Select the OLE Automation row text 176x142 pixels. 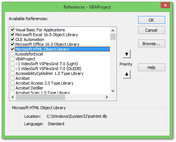pos(30,40)
